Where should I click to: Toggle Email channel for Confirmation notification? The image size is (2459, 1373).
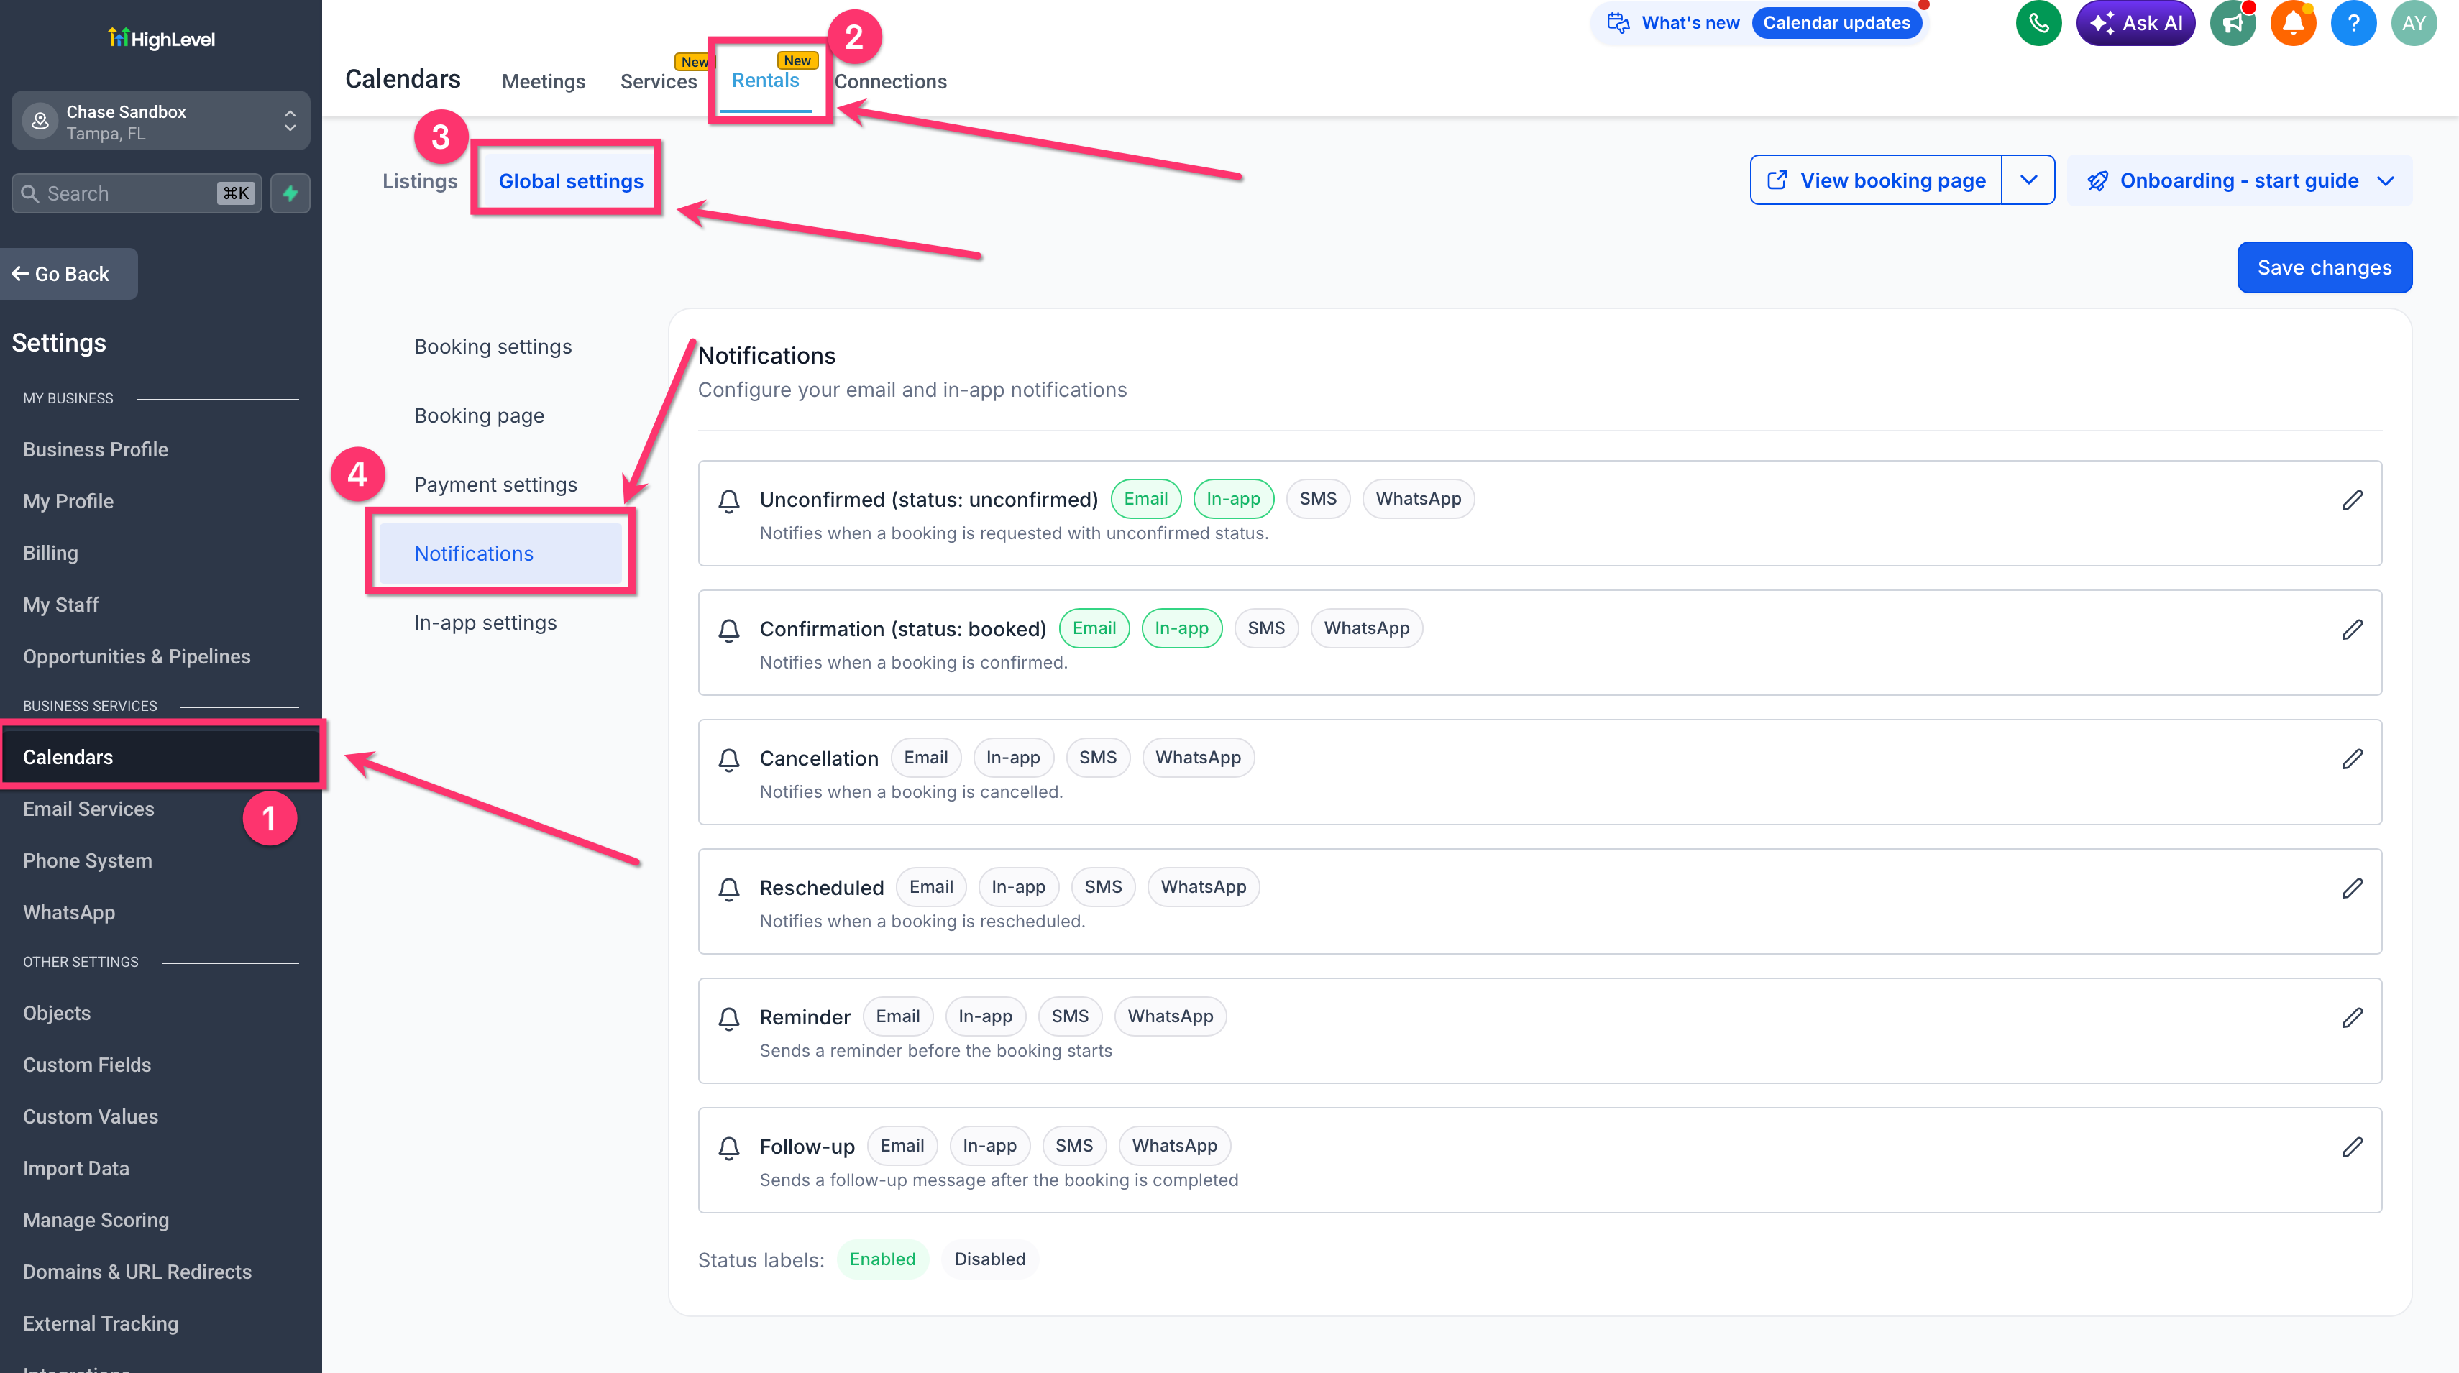click(x=1094, y=629)
